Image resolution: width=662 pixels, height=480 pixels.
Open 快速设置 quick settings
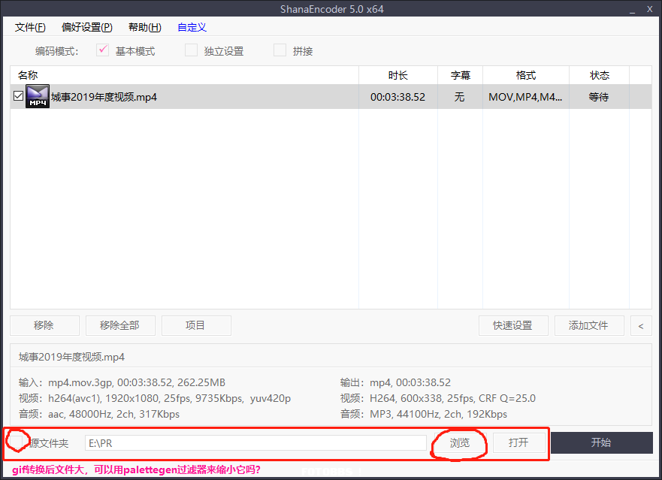point(513,325)
